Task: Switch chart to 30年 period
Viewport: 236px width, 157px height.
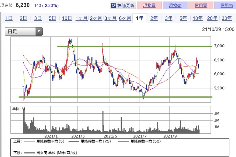Action: [227, 18]
